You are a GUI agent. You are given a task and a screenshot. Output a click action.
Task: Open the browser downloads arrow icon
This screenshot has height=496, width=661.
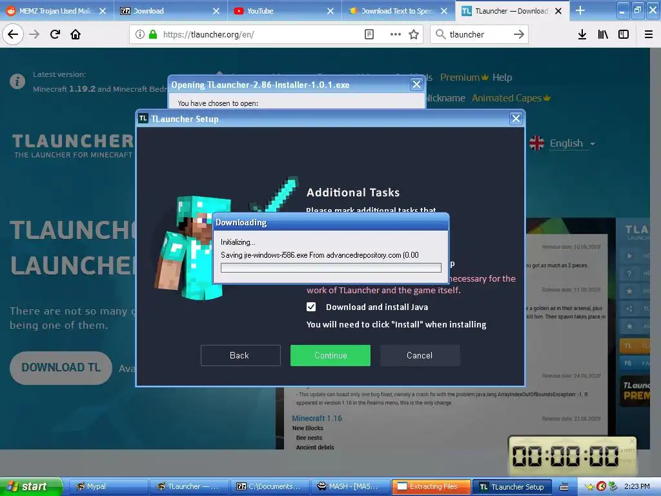pyautogui.click(x=582, y=34)
